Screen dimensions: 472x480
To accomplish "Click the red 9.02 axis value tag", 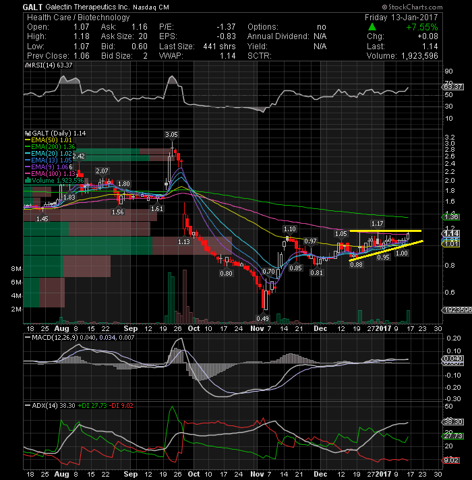I will (450, 460).
